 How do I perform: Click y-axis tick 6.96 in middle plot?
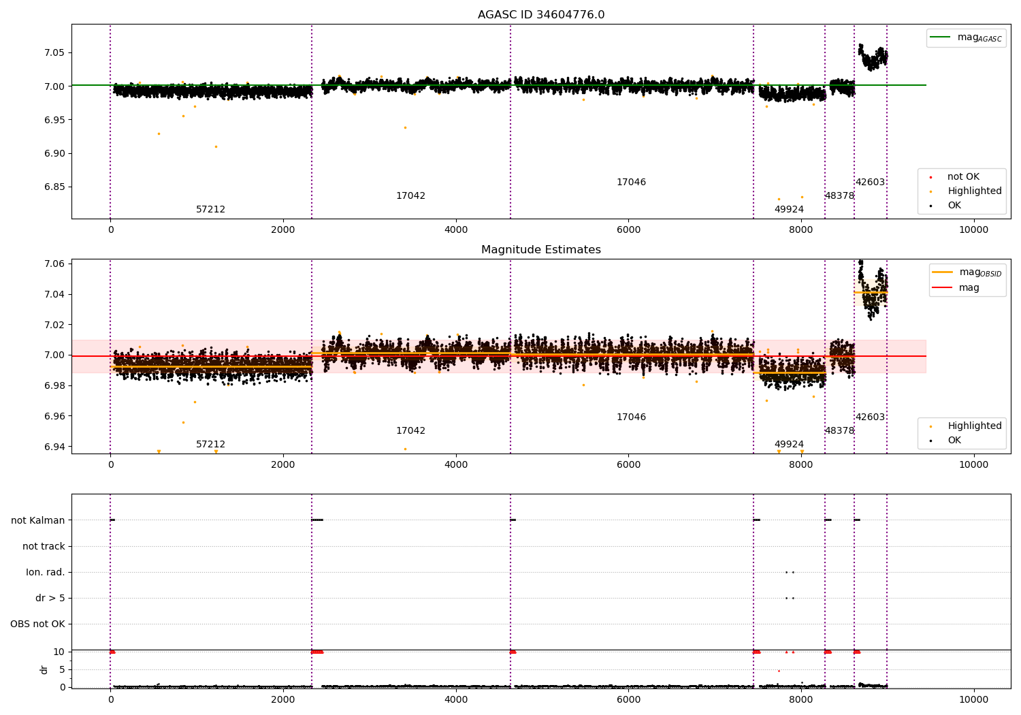[54, 417]
